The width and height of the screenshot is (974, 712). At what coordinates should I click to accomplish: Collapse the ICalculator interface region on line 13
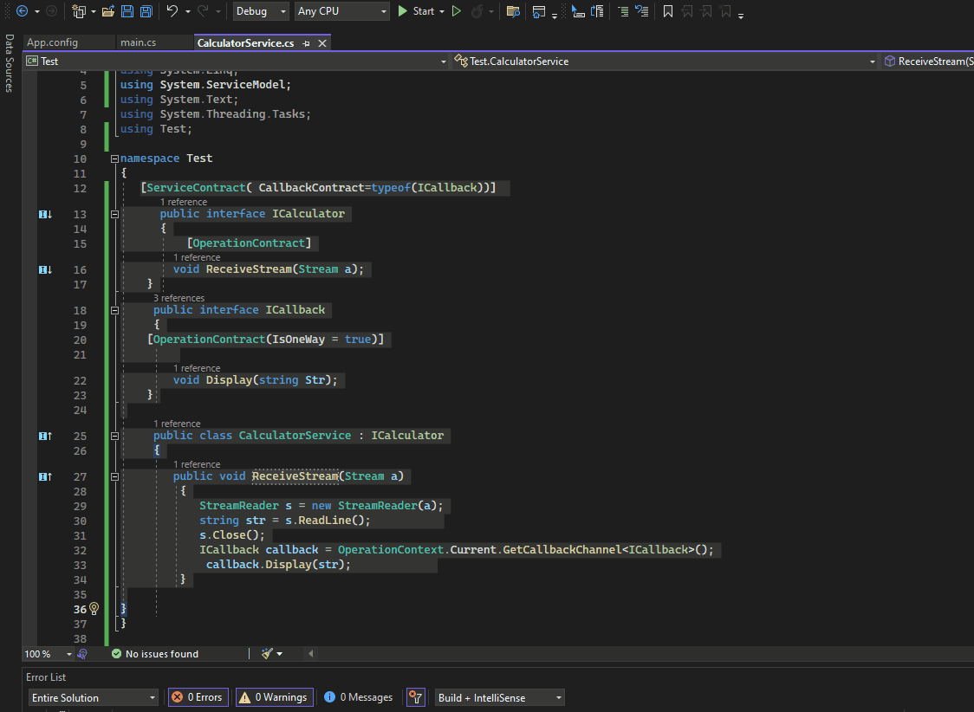tap(114, 213)
